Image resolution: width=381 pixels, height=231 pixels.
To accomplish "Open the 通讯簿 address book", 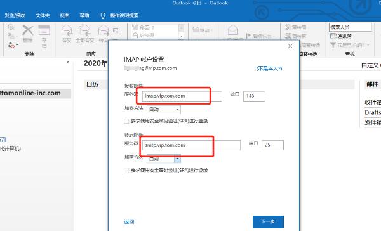I will click(341, 36).
